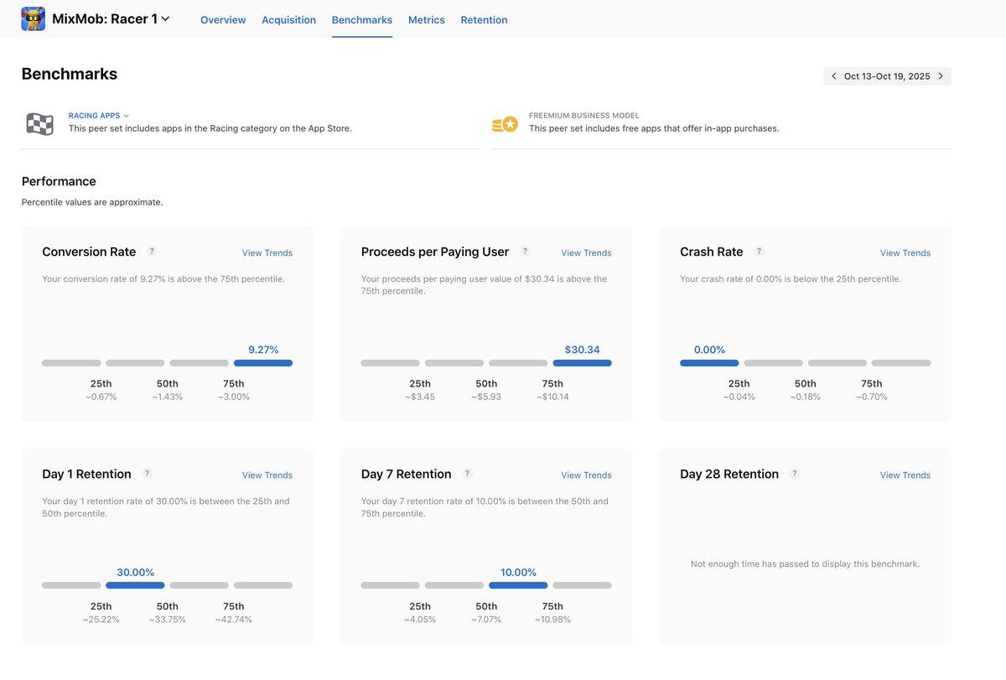Click the ~25.22% 25th percentile value
Image resolution: width=1006 pixels, height=680 pixels.
pos(101,619)
